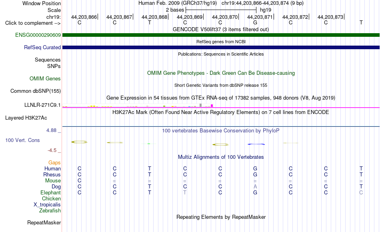Screen dimensions: 380x232
Task: Click the gray A base in Dog row
Action: click(255, 187)
